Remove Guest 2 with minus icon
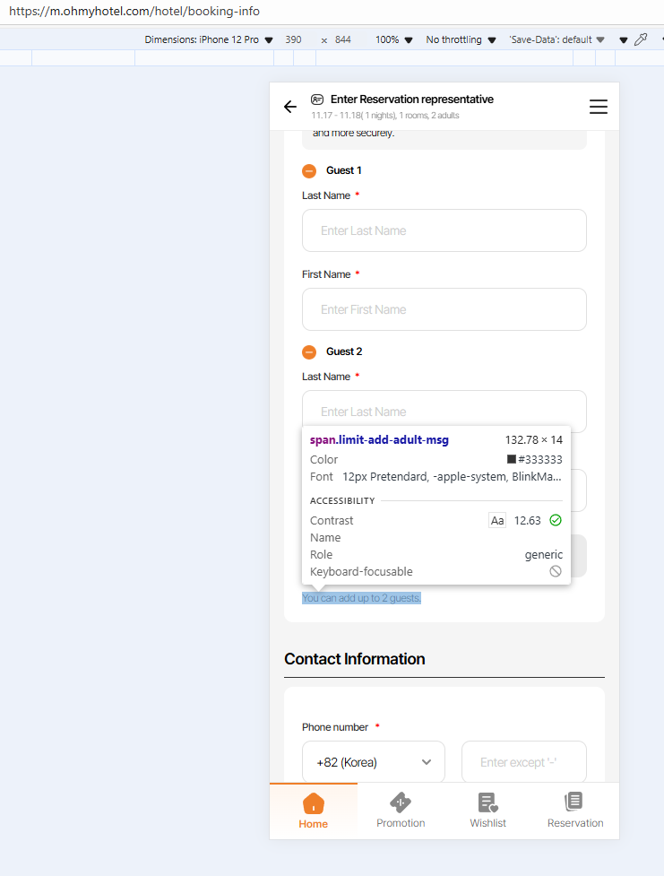This screenshot has height=876, width=664. (309, 352)
